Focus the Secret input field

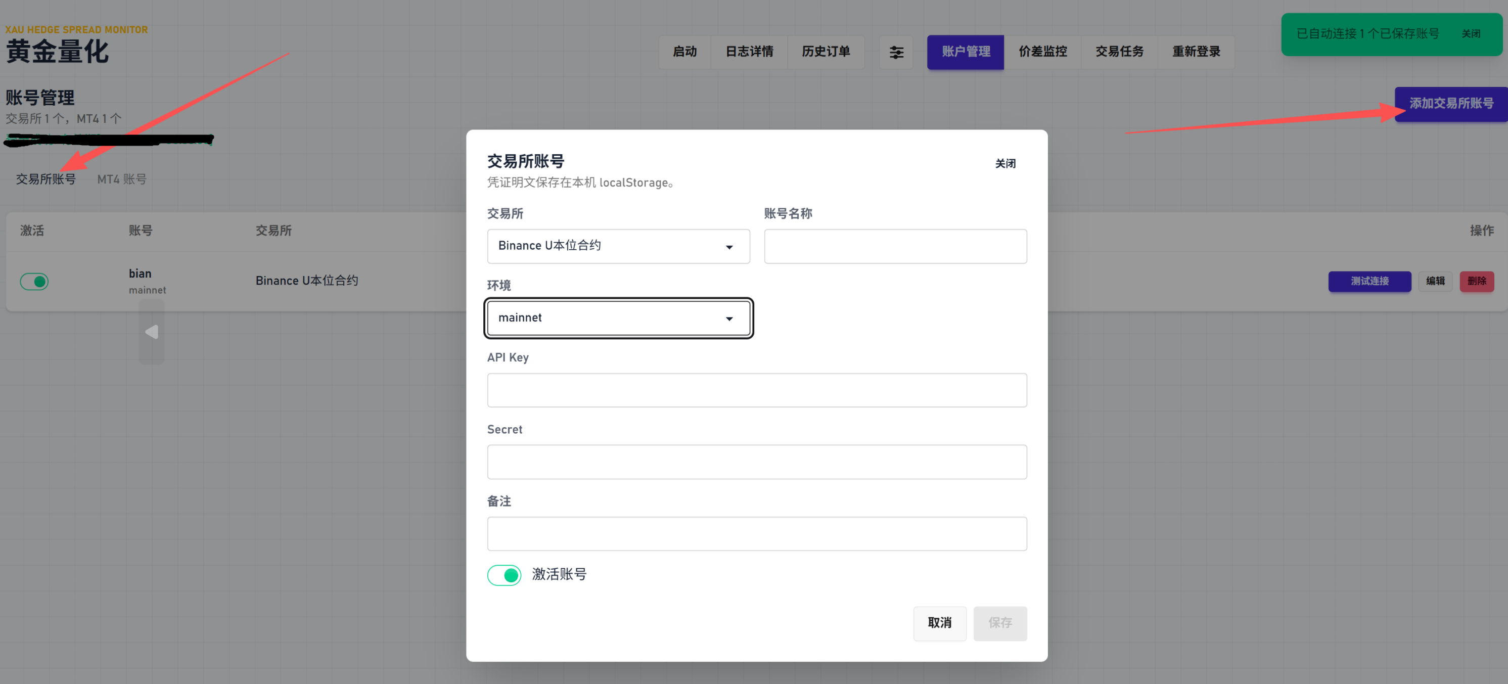[756, 462]
